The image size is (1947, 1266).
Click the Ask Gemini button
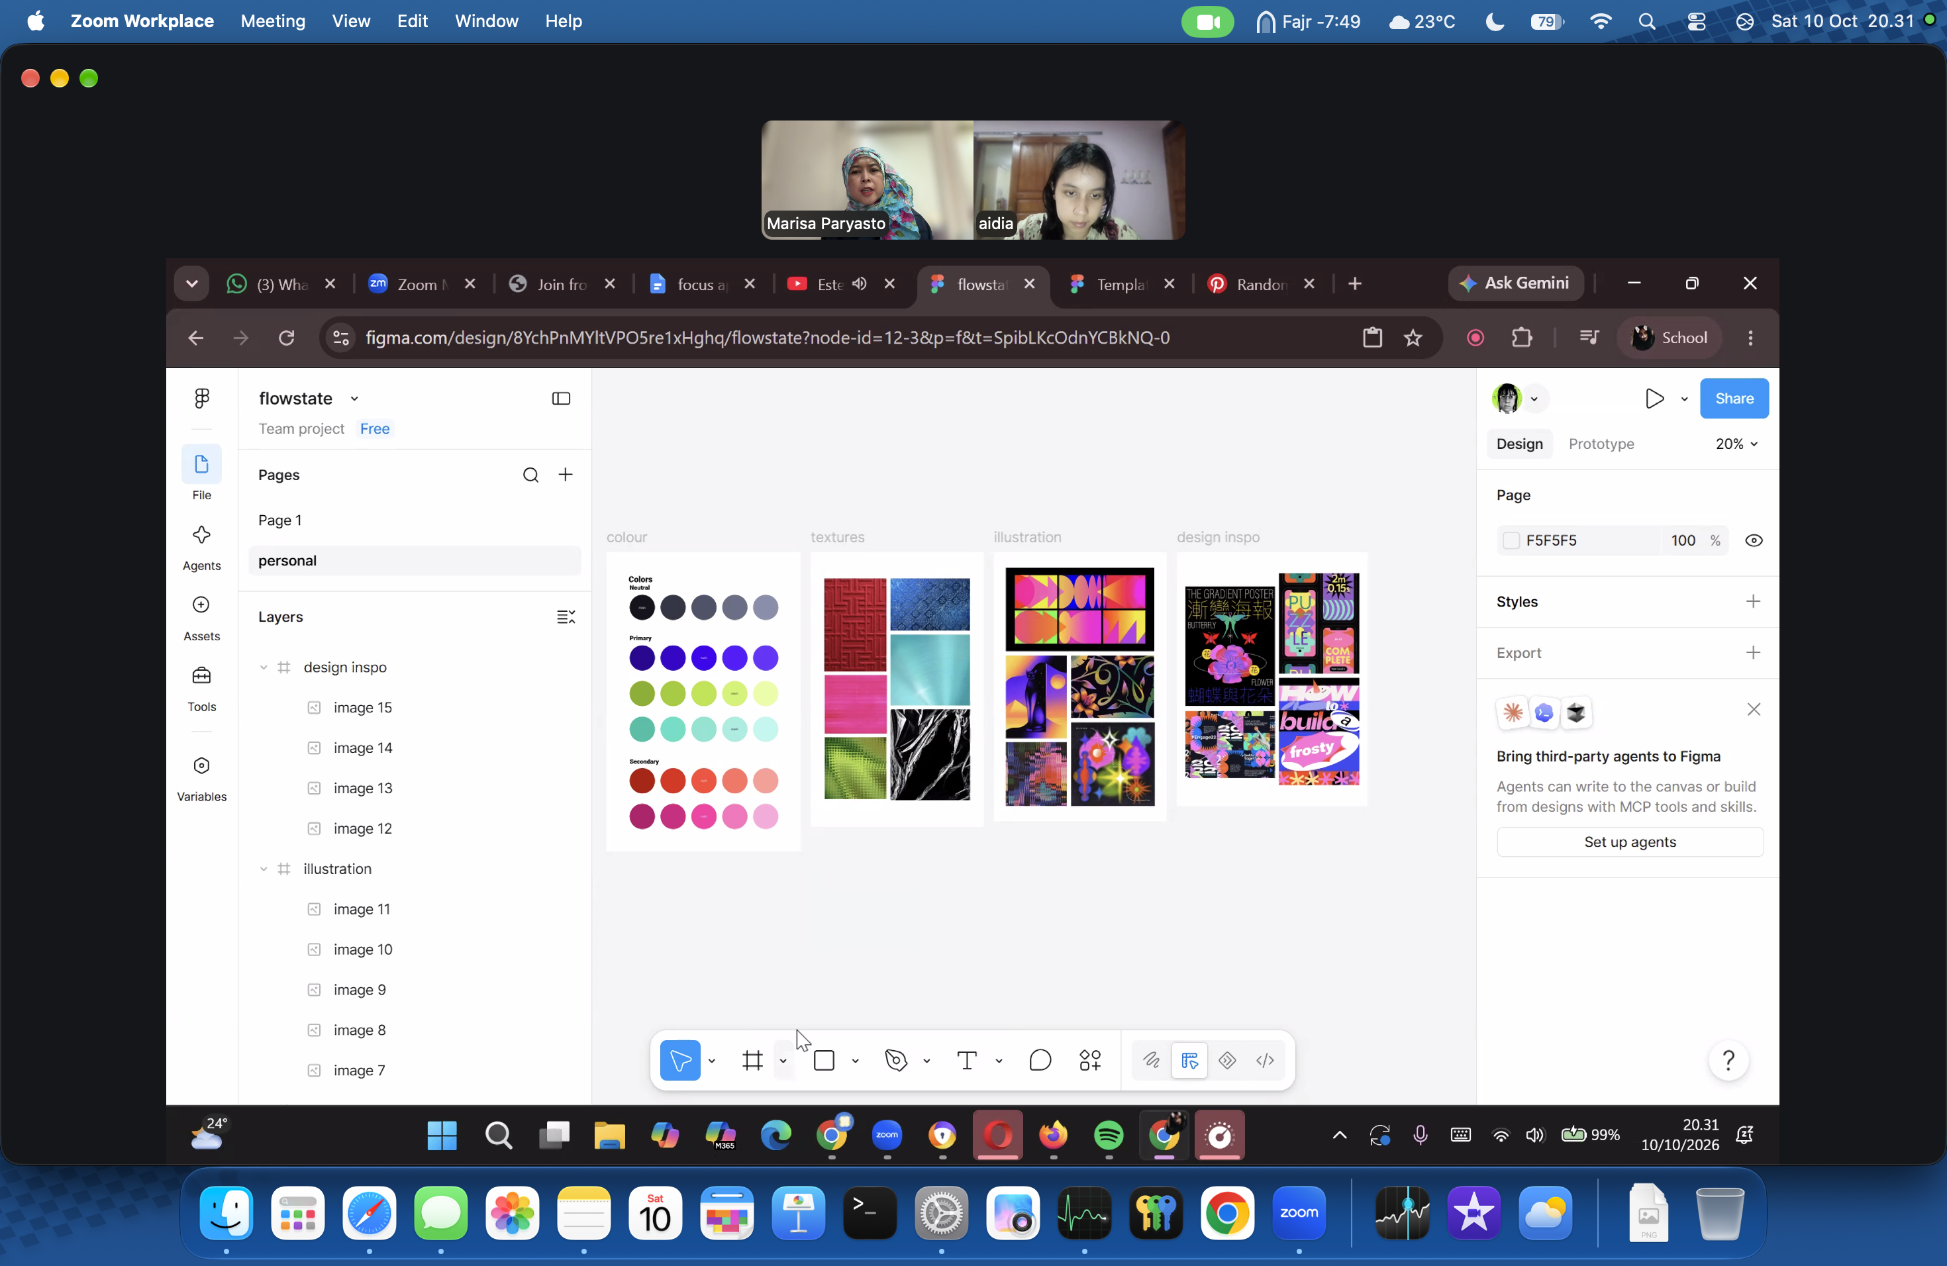click(1515, 283)
